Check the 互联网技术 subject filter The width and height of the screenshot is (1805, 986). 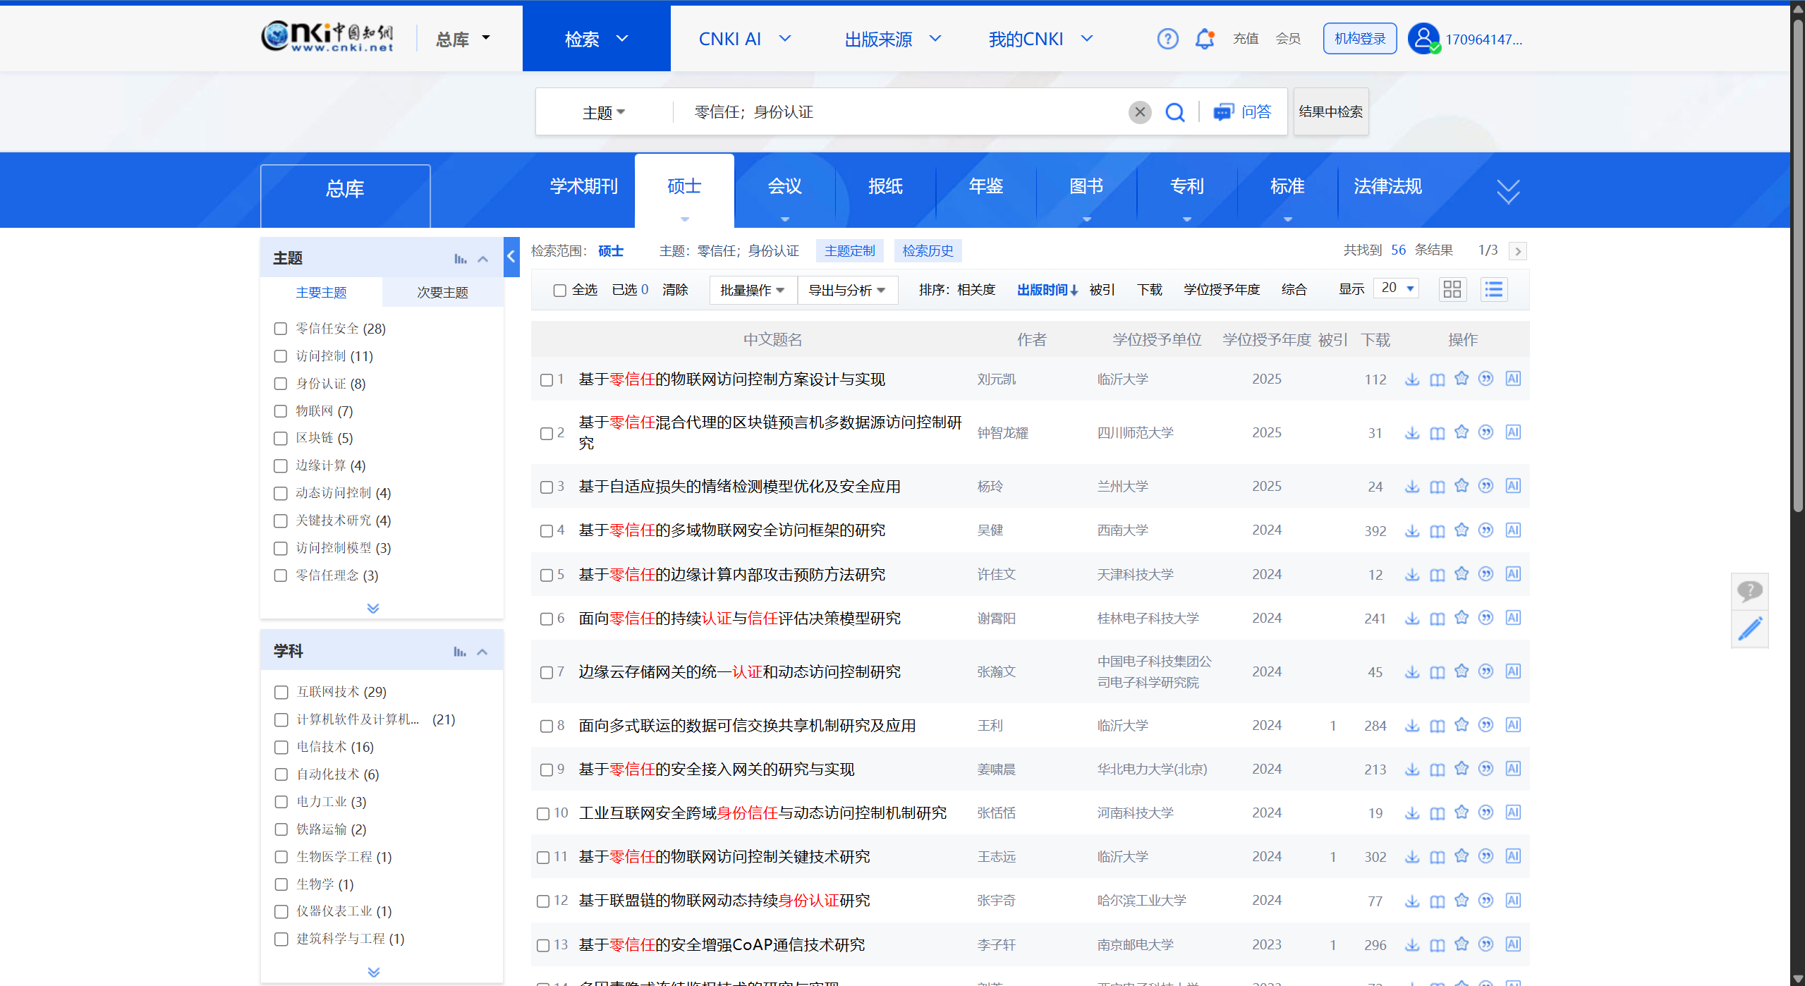[x=281, y=692]
